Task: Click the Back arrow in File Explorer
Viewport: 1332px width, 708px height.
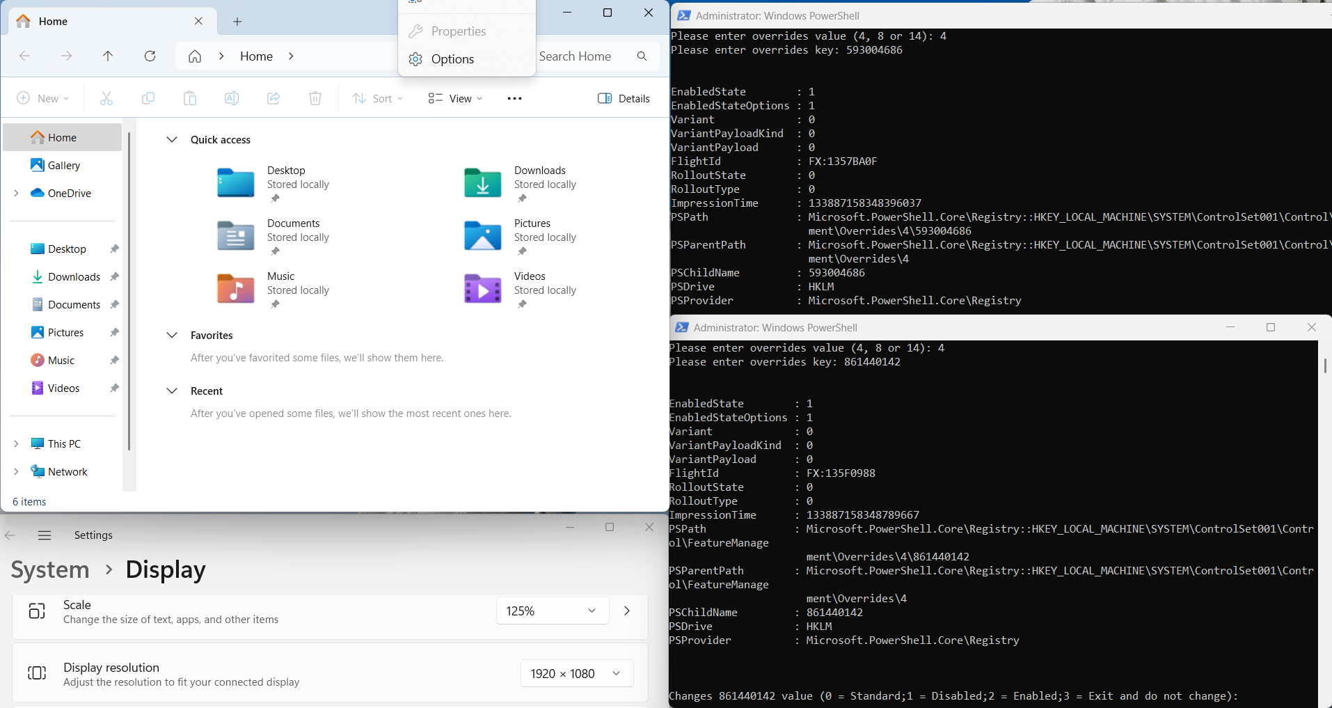Action: pos(25,56)
